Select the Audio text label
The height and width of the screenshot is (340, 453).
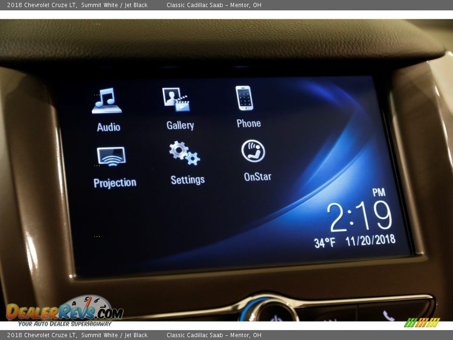pyautogui.click(x=109, y=127)
